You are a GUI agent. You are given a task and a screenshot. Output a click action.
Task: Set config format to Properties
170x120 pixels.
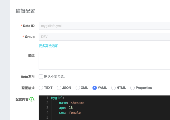point(132,88)
